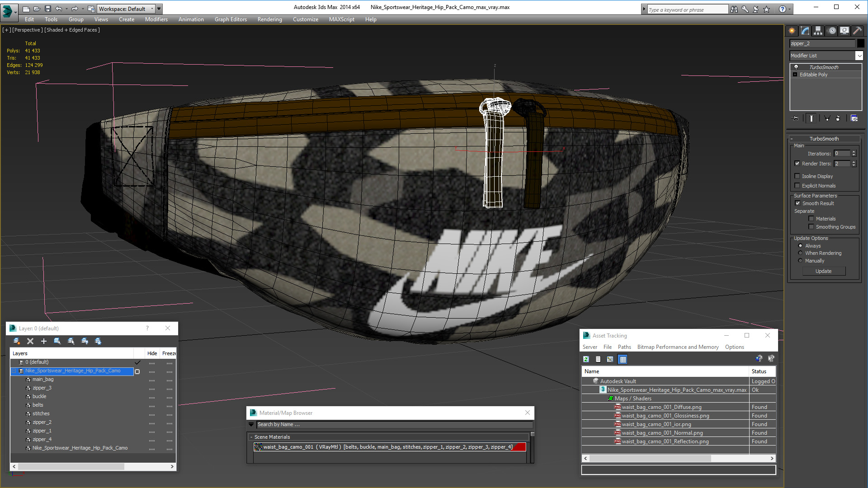Screen dimensions: 868x488
Task: Click the Open File folder icon
Action: pos(37,9)
